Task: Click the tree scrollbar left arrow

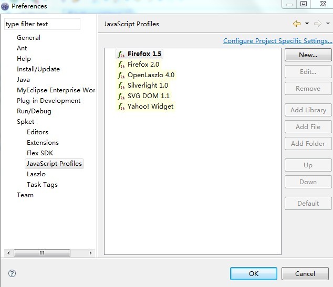Action: coord(8,253)
